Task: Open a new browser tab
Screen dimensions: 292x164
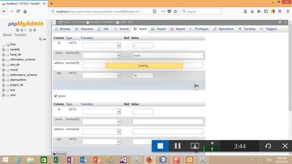Action: pos(52,3)
